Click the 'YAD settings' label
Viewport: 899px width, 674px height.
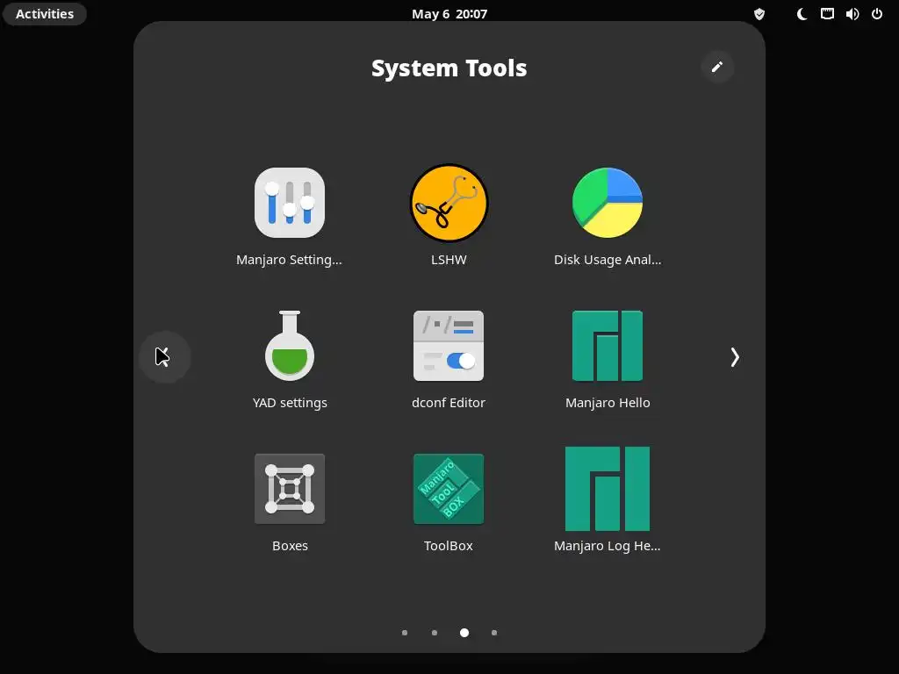[290, 403]
